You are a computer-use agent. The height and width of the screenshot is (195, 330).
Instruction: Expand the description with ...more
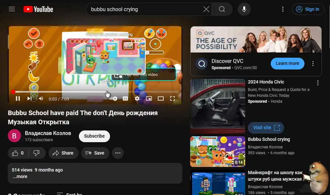[20, 176]
